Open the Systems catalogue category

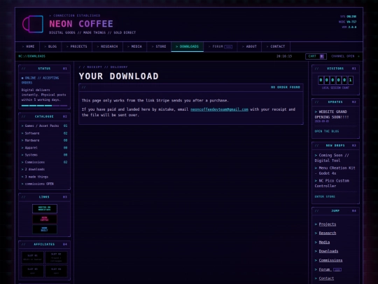point(44,155)
